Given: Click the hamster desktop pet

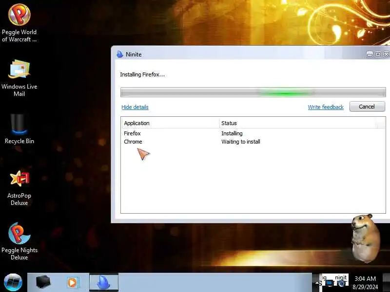Looking at the screenshot, I should tap(365, 238).
